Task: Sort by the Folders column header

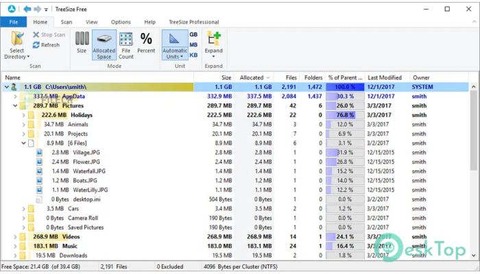Action: pos(313,77)
